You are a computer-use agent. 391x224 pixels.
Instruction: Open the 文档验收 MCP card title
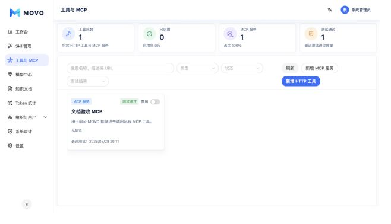(x=87, y=111)
